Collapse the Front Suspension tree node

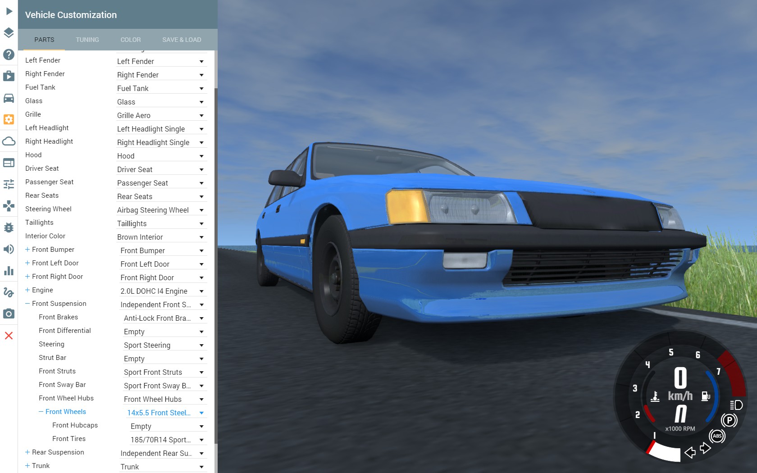tap(27, 303)
